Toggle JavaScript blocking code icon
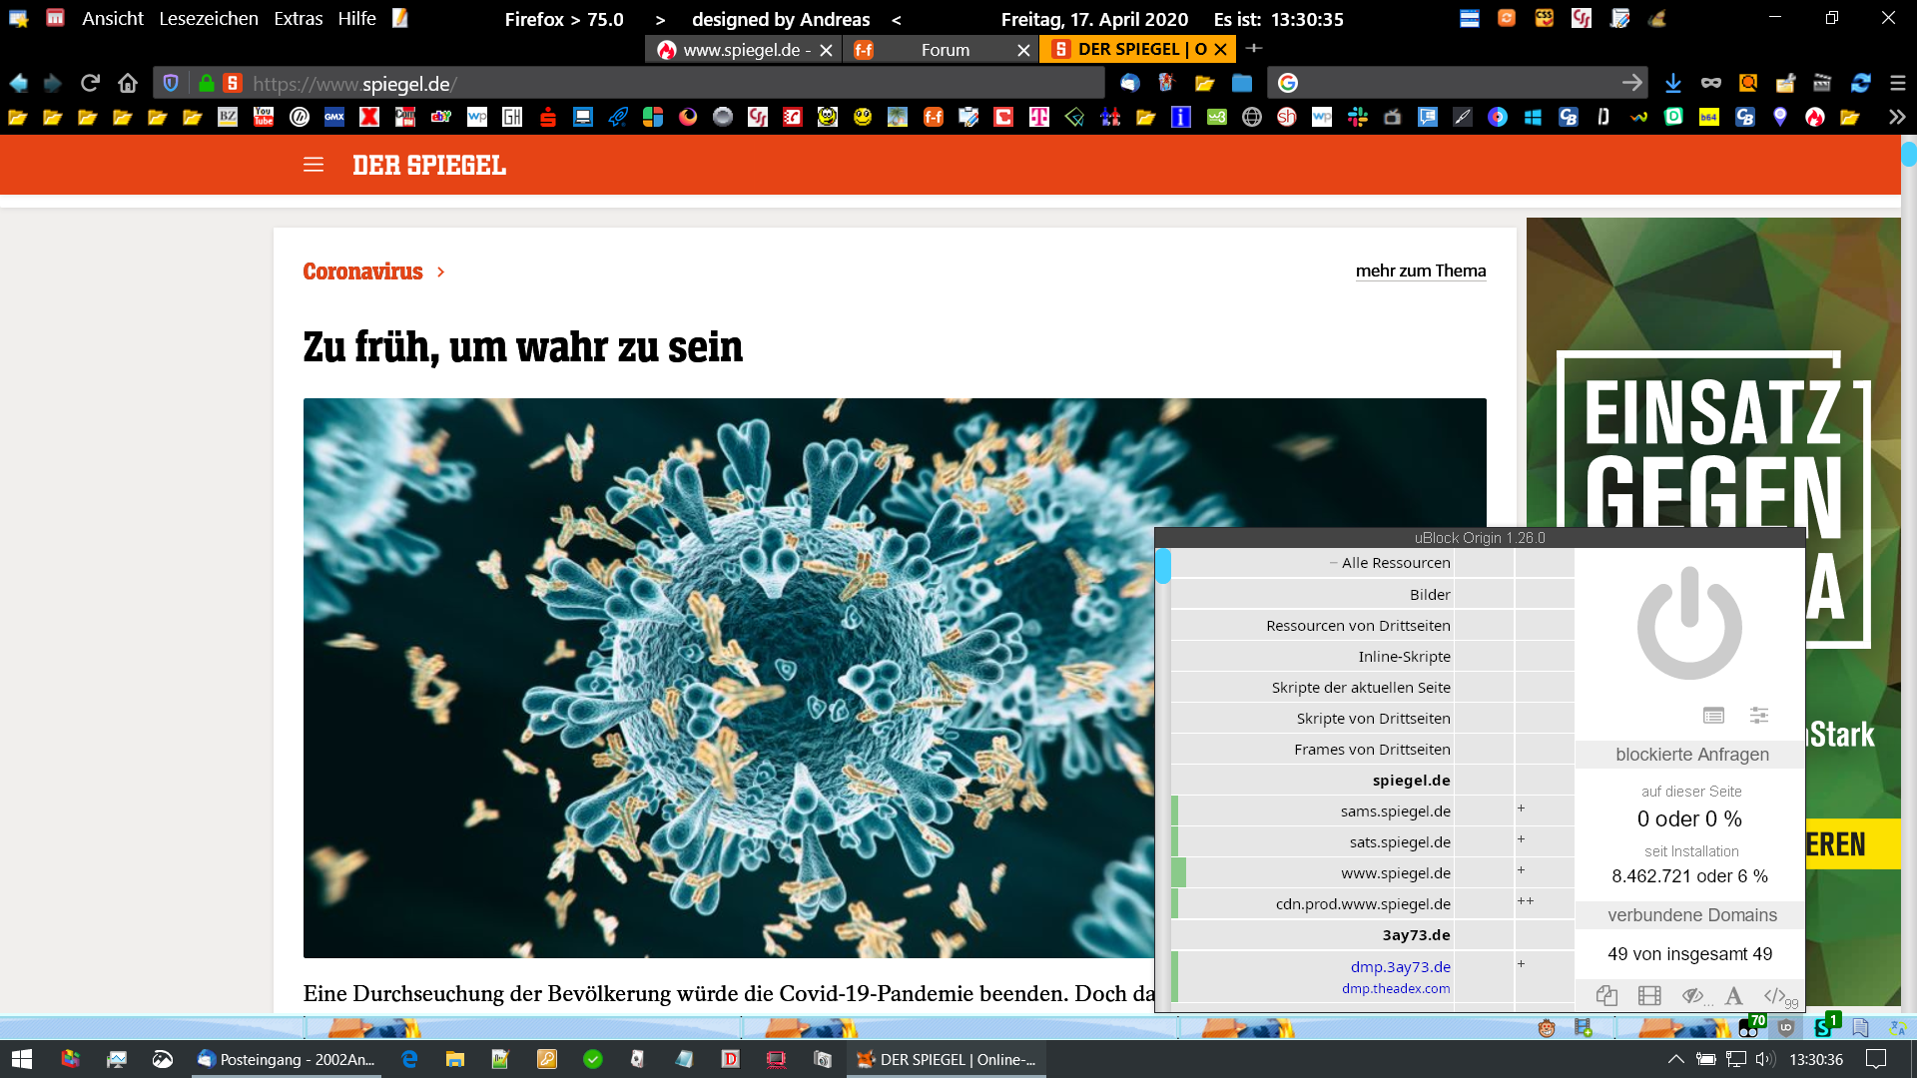 click(1775, 995)
